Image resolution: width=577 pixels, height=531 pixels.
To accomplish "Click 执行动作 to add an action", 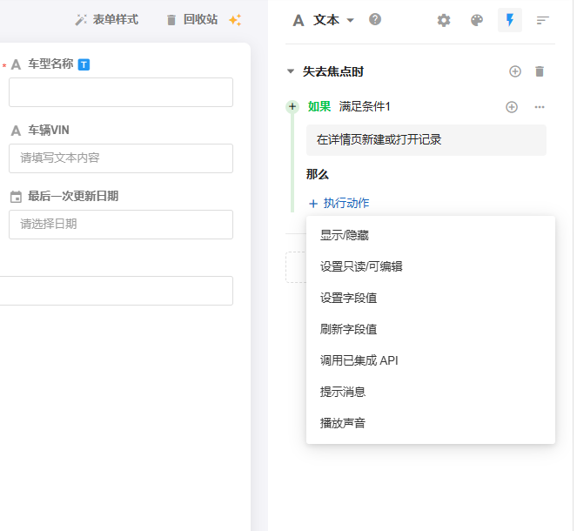I will pos(339,203).
